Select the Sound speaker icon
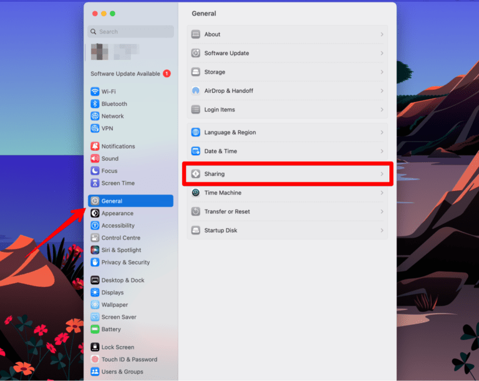The height and width of the screenshot is (381, 479). pos(95,158)
